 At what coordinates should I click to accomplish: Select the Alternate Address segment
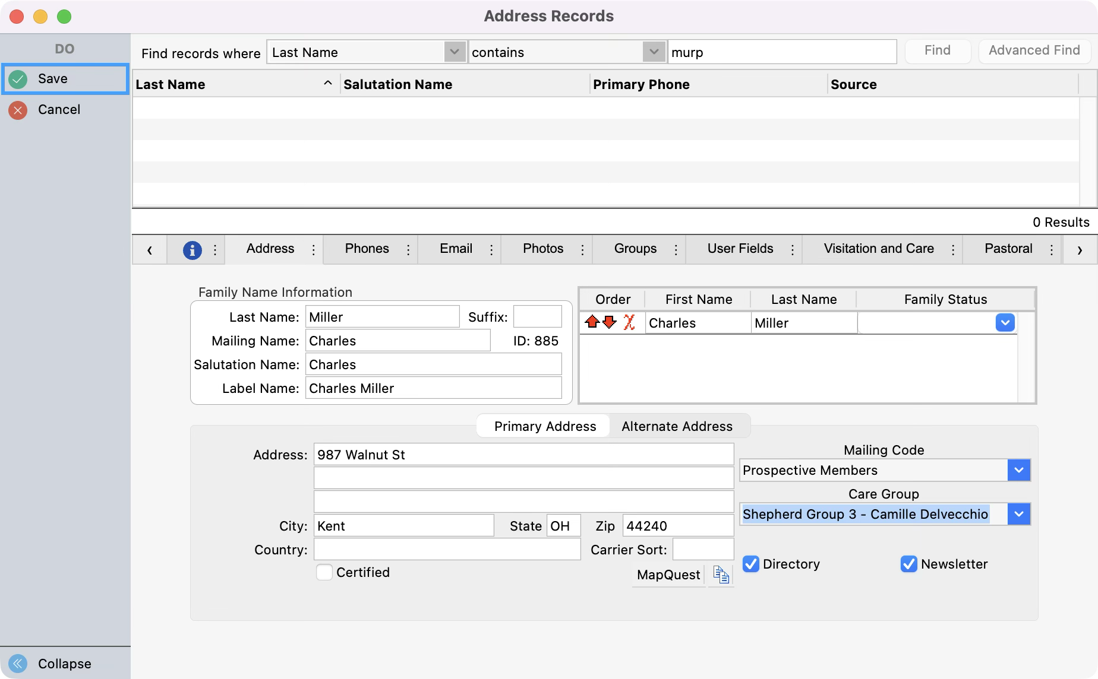coord(677,426)
